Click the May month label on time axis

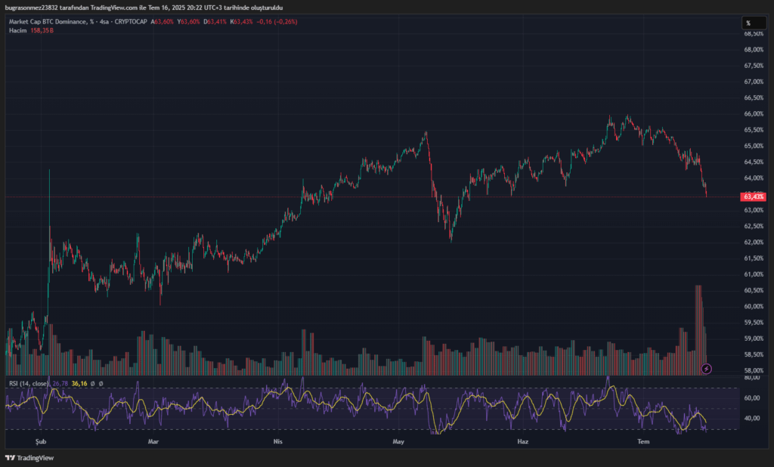(x=398, y=441)
